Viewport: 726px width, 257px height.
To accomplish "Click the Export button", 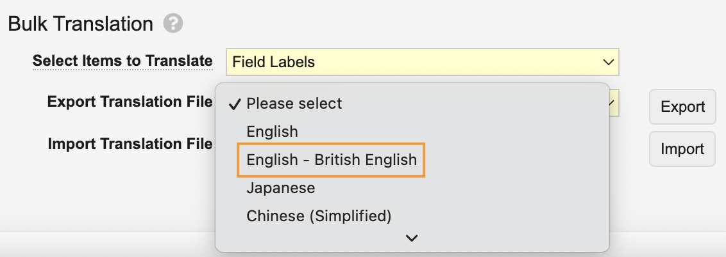I will (682, 107).
